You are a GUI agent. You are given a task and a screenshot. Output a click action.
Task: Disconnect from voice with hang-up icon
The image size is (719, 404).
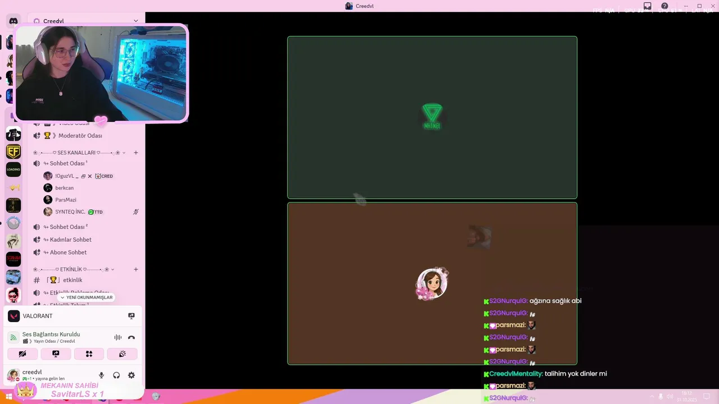tap(131, 337)
